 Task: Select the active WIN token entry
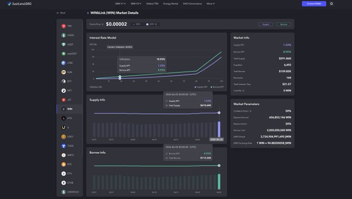point(69,109)
